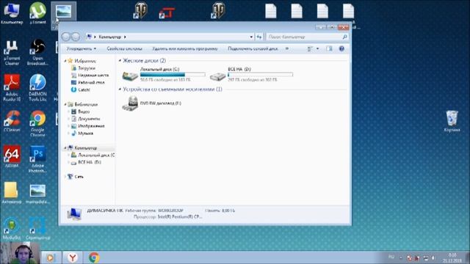This screenshot has height=264, width=470.
Task: Click the taskbar clock
Action: pyautogui.click(x=452, y=257)
